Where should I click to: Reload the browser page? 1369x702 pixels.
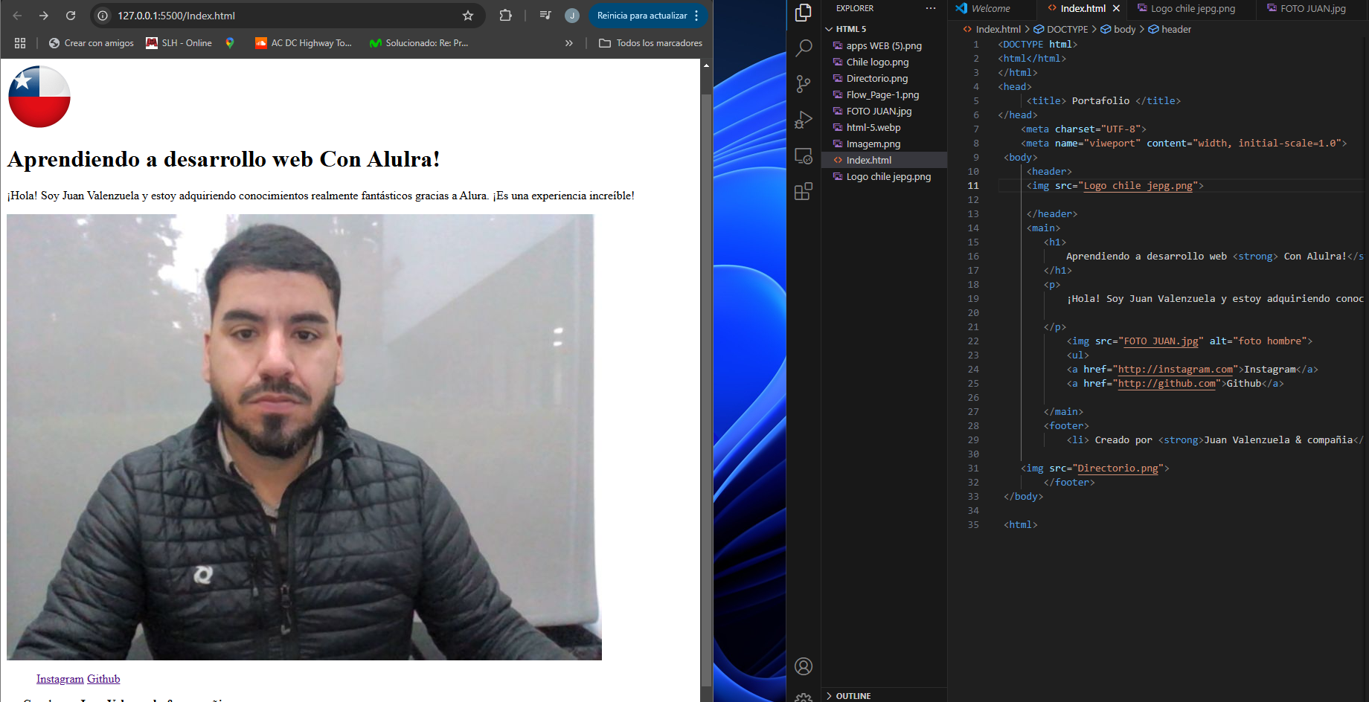point(71,16)
